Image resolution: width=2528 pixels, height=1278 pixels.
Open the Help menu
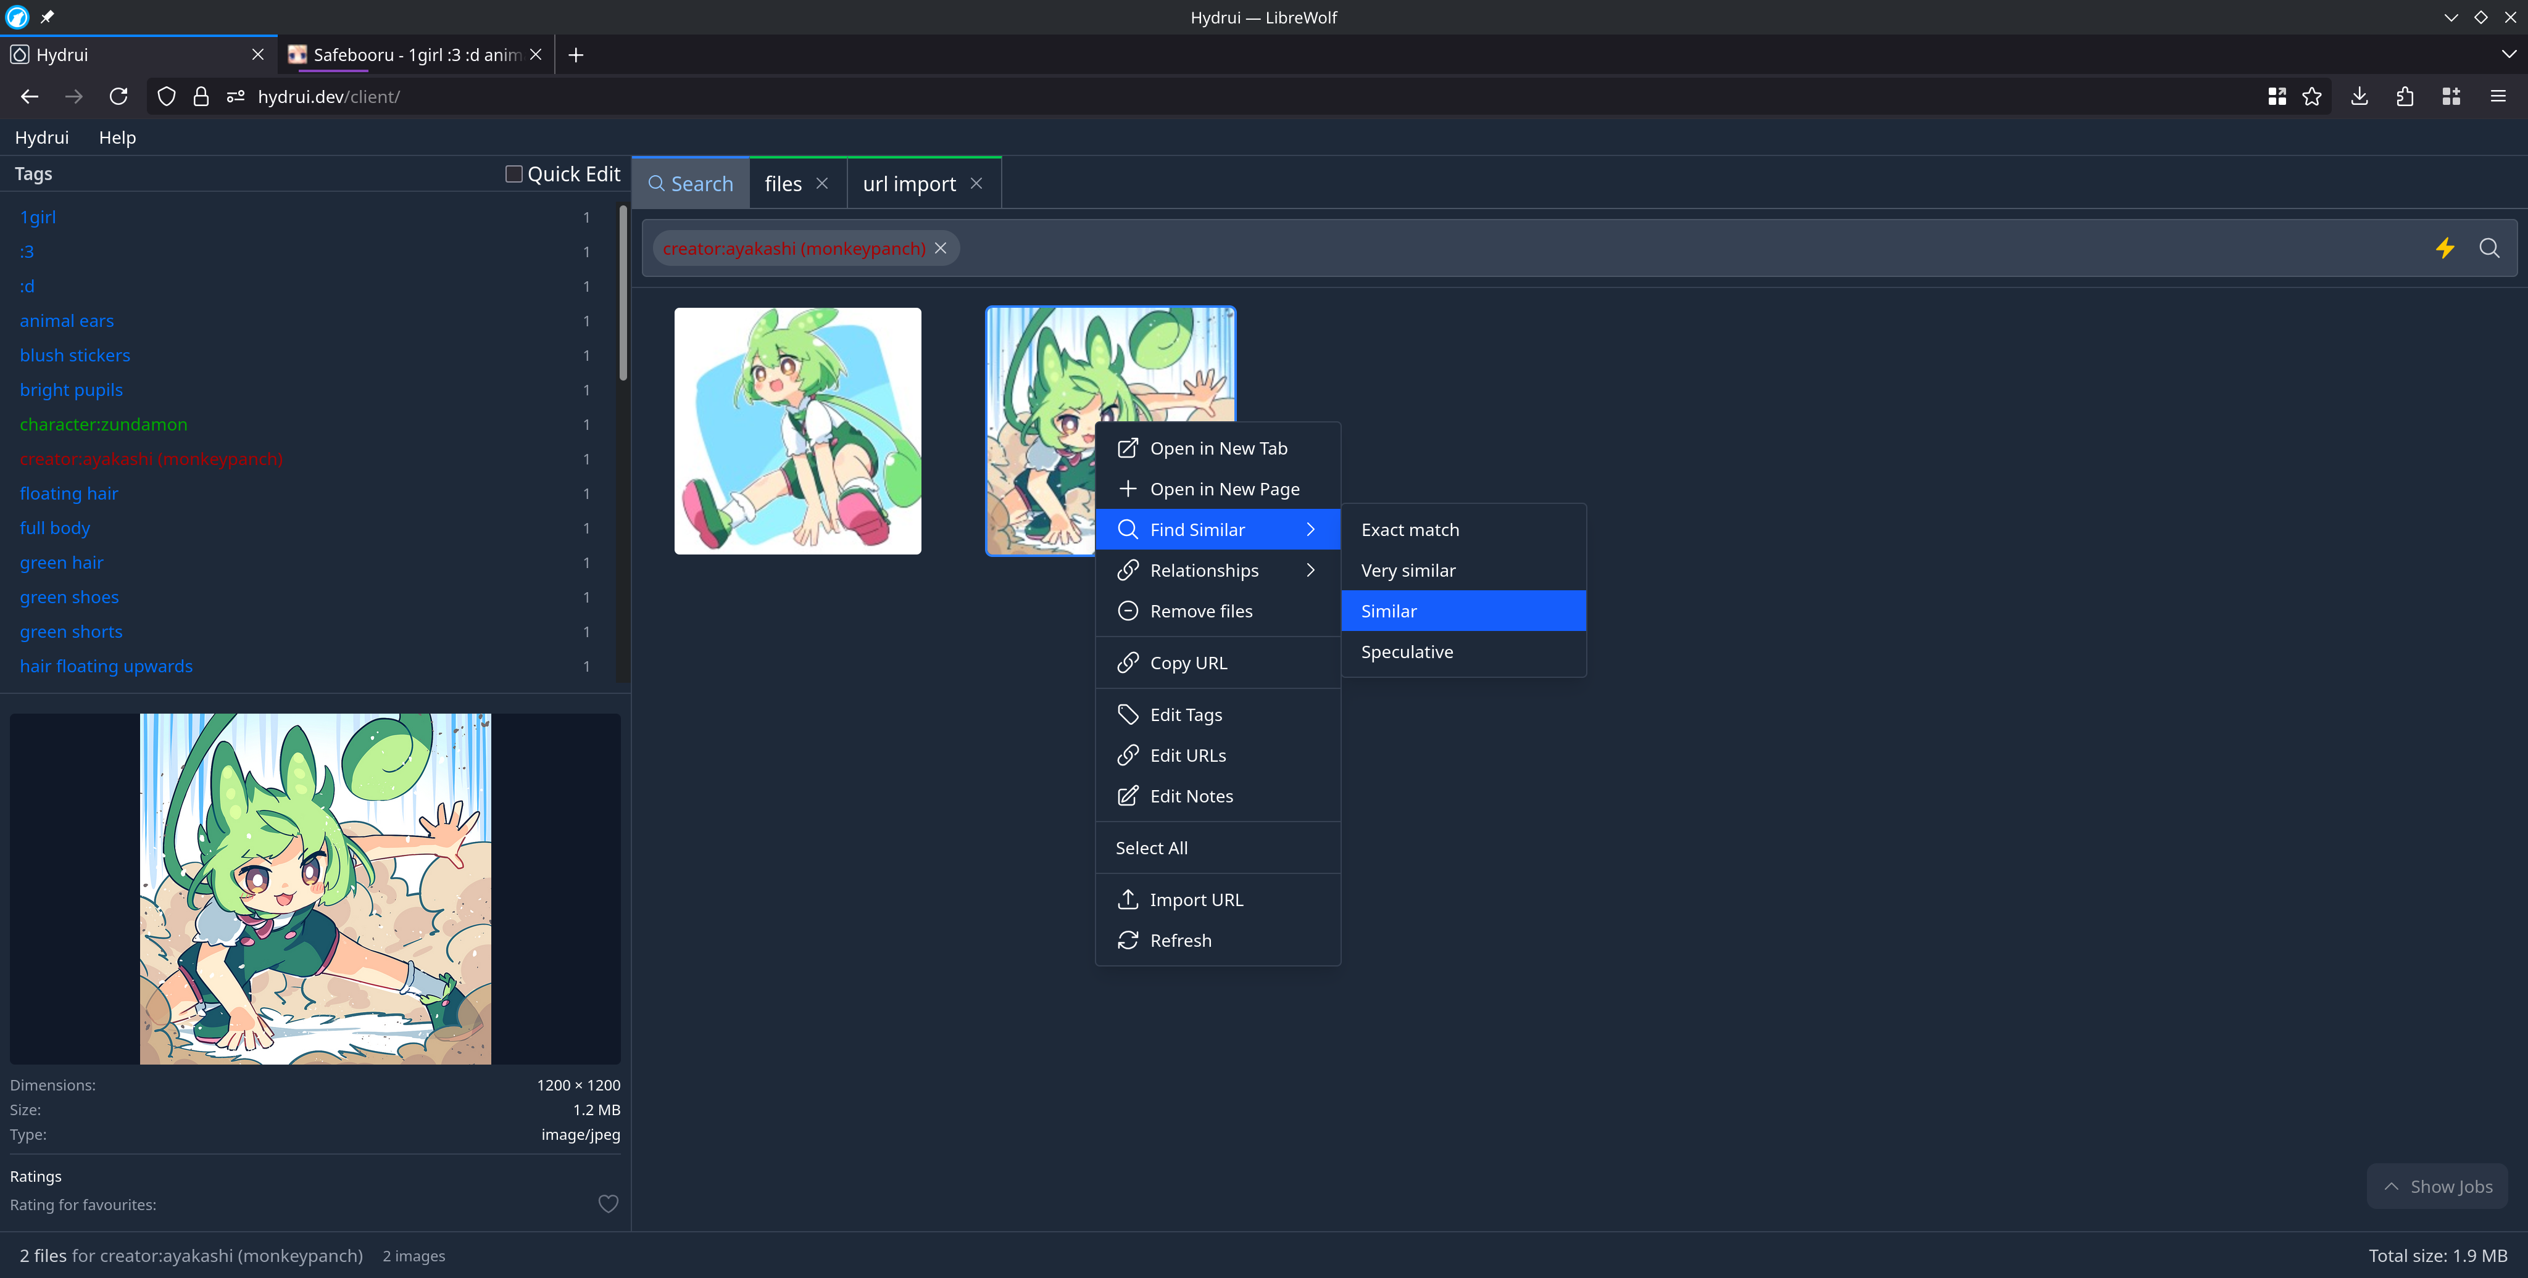[x=117, y=138]
